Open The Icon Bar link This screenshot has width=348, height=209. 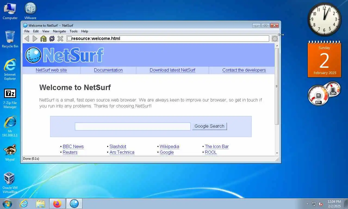pyautogui.click(x=217, y=146)
